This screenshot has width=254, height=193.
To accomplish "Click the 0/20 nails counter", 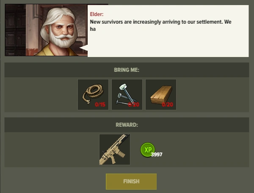I will [x=134, y=105].
